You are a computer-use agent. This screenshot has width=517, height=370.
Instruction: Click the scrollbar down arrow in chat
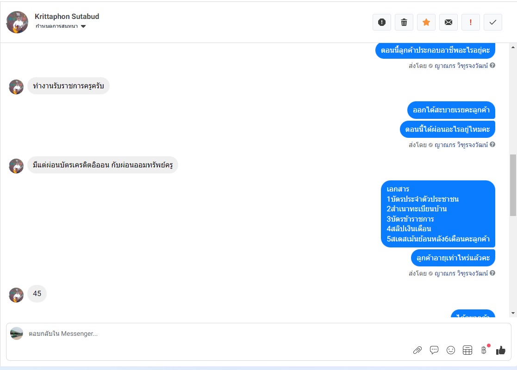(513, 313)
